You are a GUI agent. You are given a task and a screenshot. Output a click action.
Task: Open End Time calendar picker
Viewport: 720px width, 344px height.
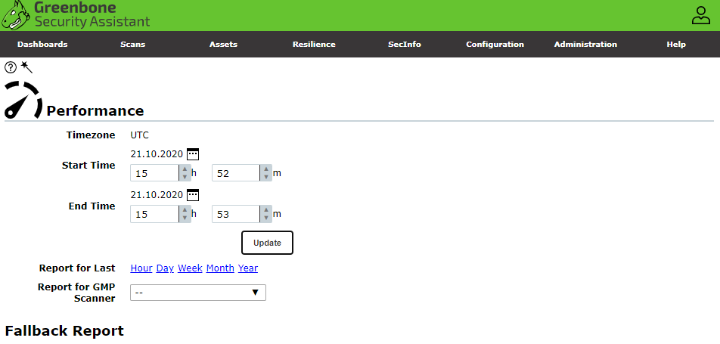point(193,194)
